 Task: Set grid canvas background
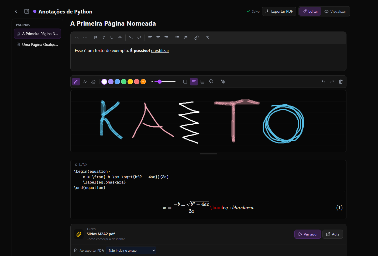(x=202, y=82)
